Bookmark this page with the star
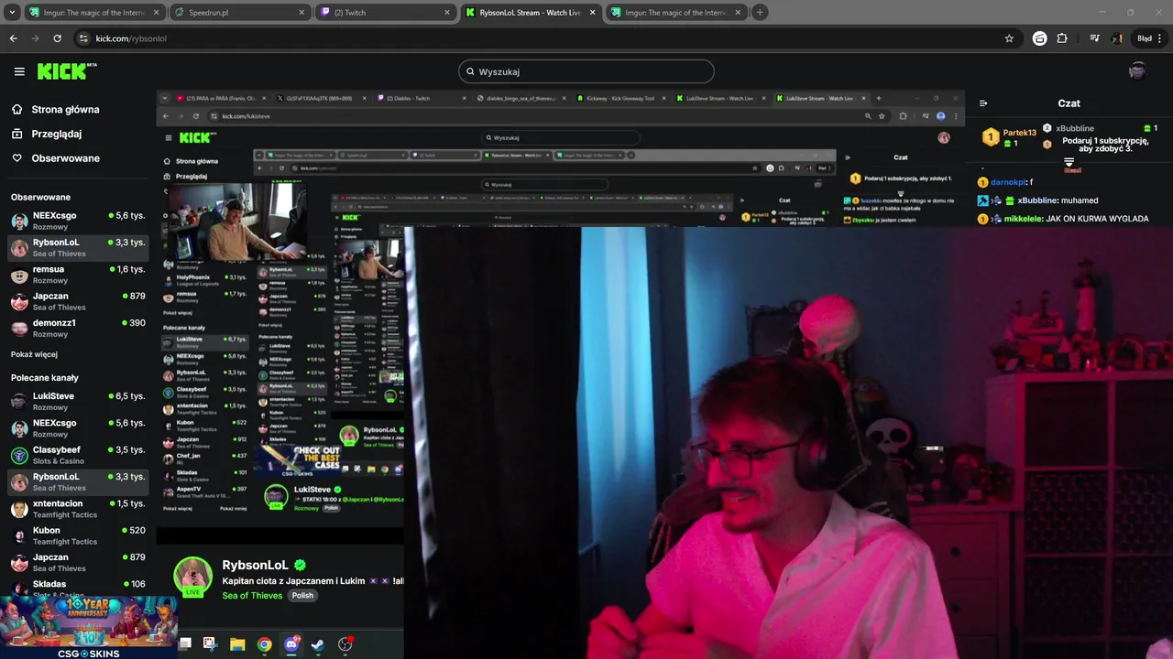The height and width of the screenshot is (659, 1173). pyautogui.click(x=1009, y=38)
